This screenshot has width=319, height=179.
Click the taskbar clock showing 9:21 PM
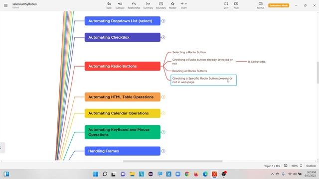(x=310, y=174)
